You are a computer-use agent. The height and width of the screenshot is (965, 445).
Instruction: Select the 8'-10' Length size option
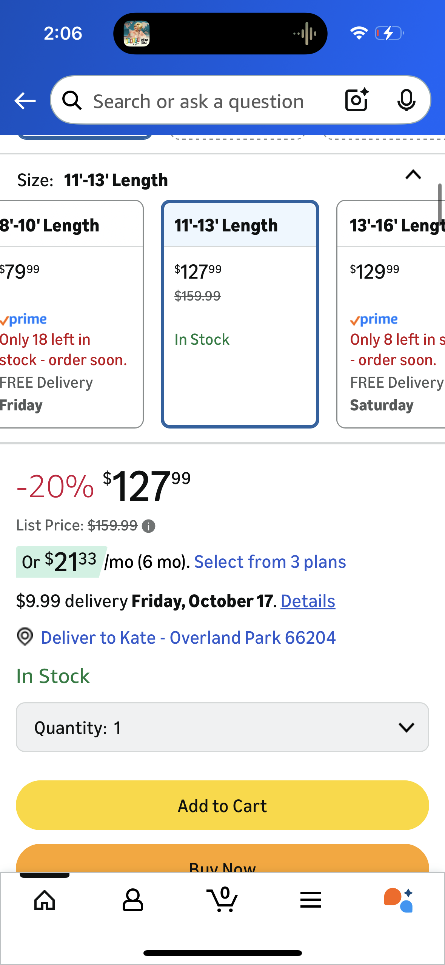point(68,313)
